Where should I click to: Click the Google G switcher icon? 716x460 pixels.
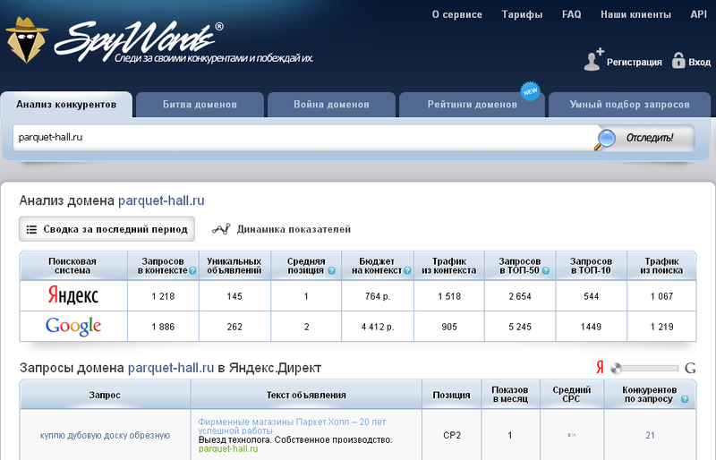(690, 368)
